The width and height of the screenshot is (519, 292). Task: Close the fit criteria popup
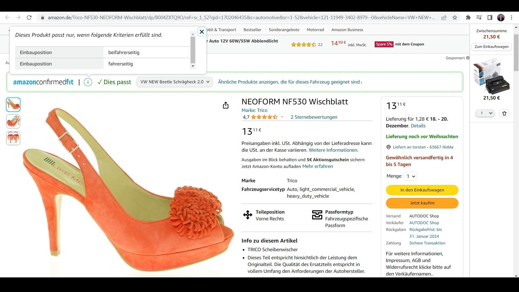(x=202, y=32)
